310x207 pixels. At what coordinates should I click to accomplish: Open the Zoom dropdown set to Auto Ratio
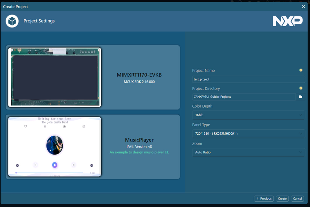pos(249,152)
